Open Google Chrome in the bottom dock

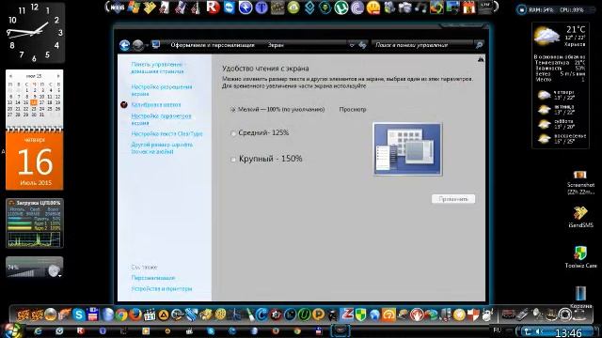point(121,315)
